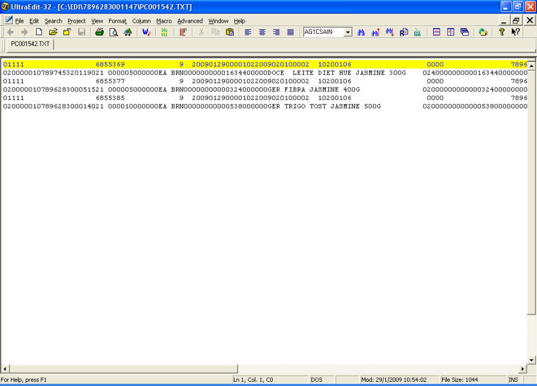Cascade windows icon
537x386 pixels.
pyautogui.click(x=465, y=32)
